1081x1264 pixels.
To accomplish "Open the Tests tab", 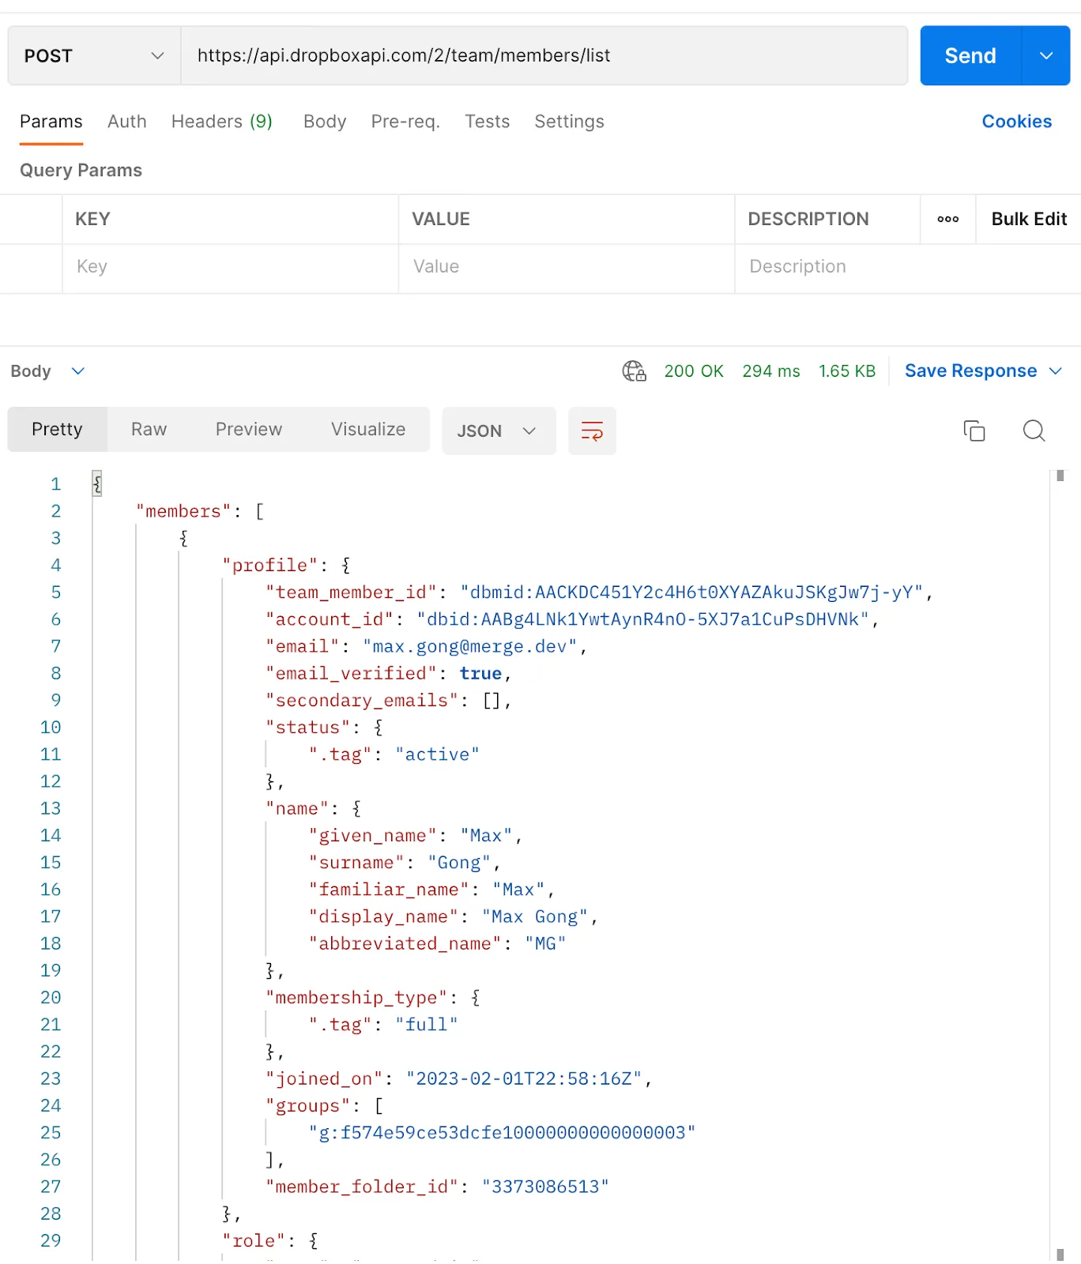I will pos(487,122).
